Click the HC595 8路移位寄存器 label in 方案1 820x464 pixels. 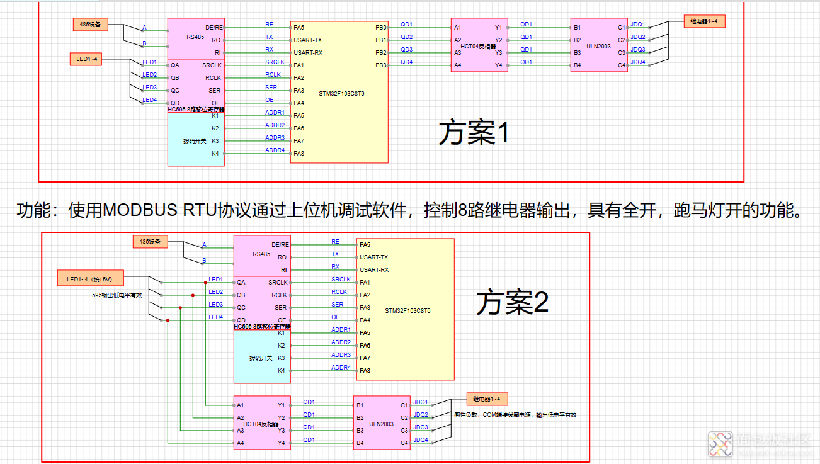[x=195, y=110]
